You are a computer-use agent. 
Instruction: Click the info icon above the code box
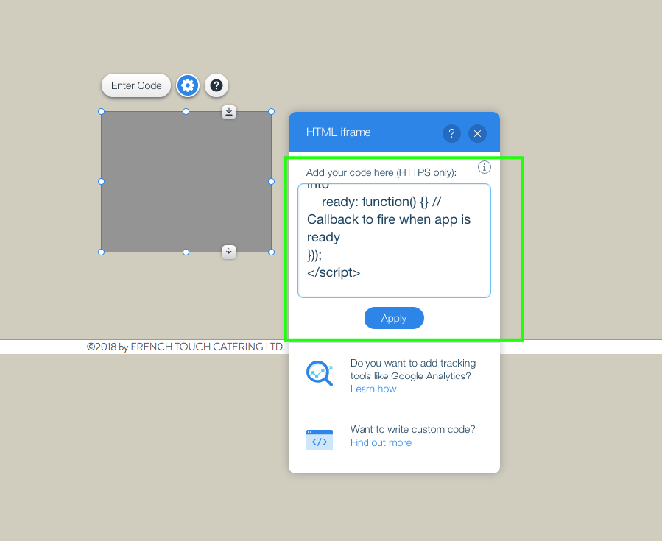pyautogui.click(x=485, y=167)
